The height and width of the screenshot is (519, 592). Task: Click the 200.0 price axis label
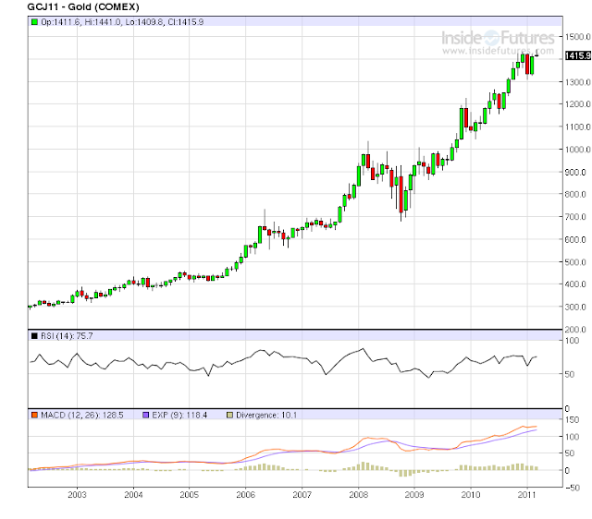tap(575, 330)
